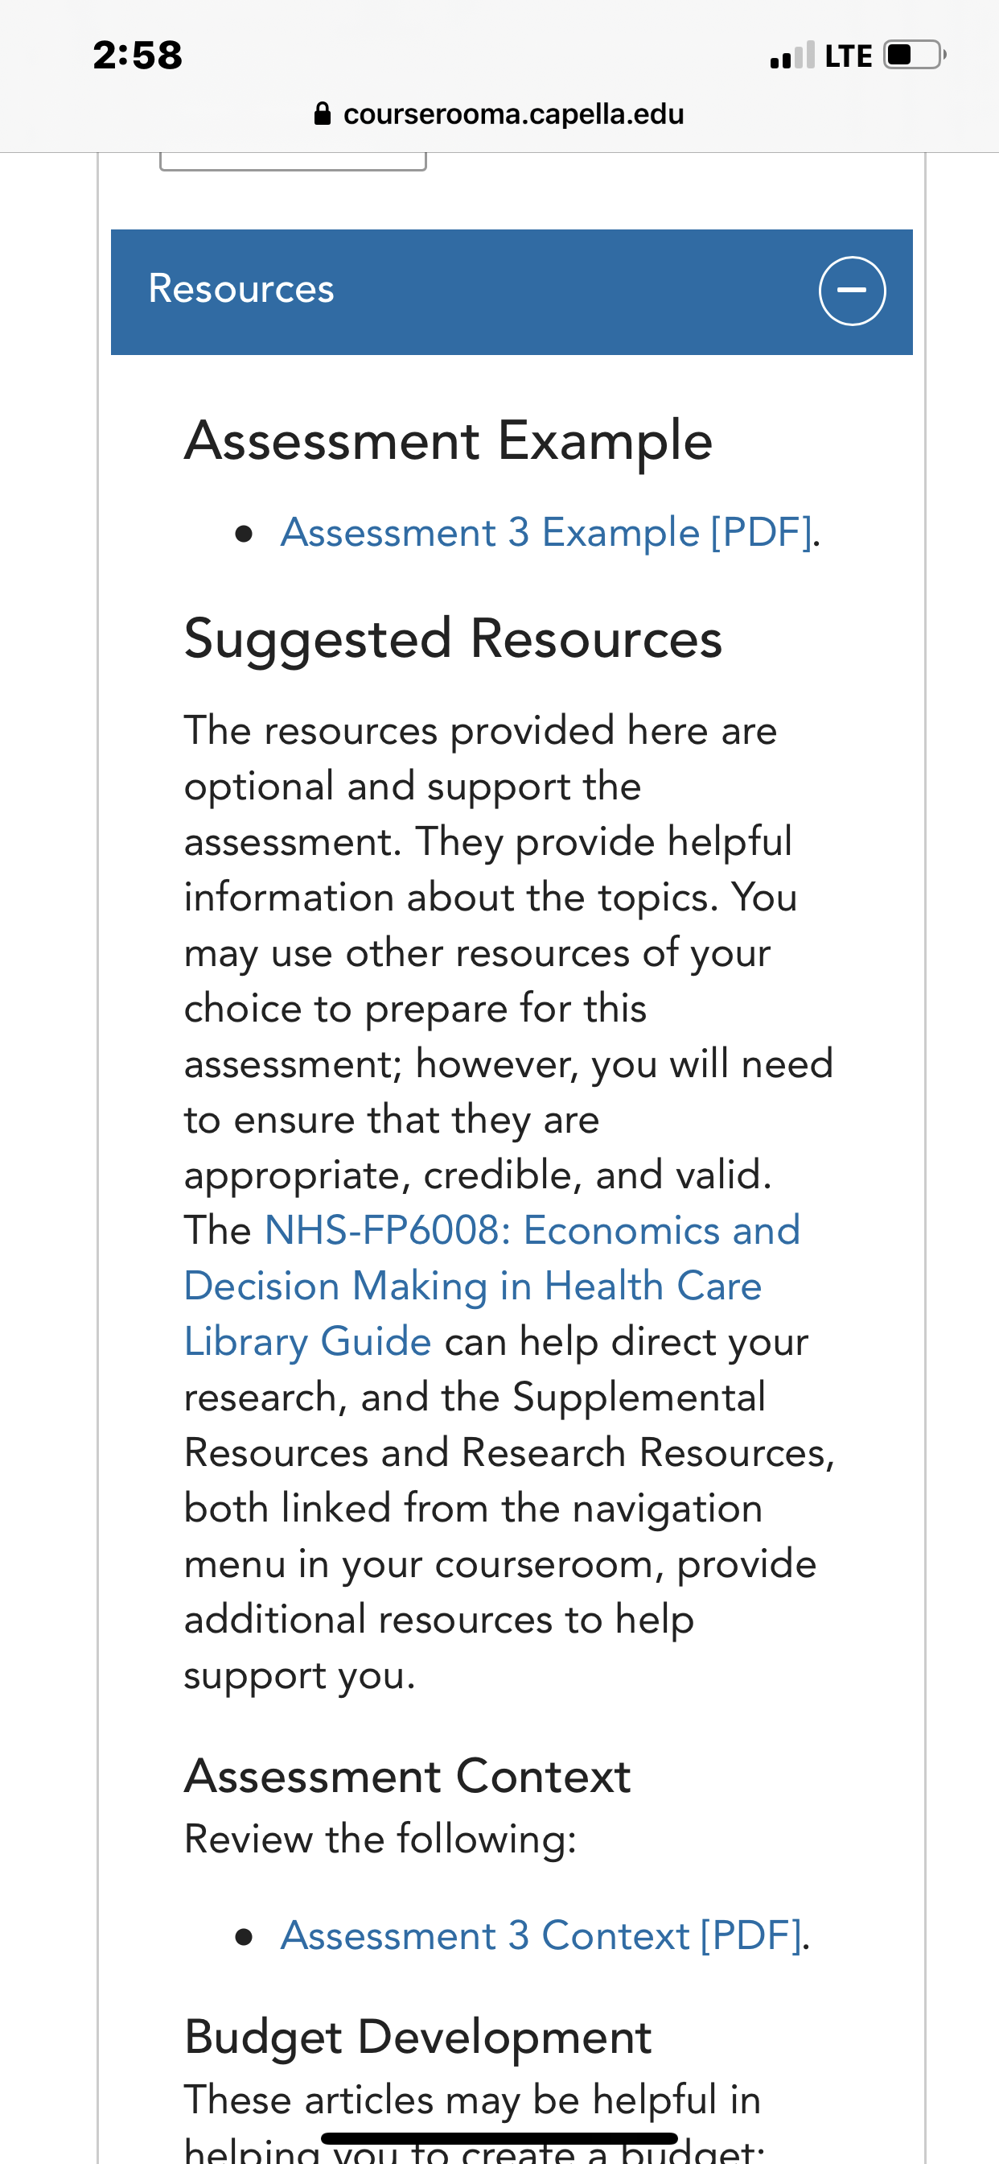Tap the lock icon in address bar
999x2164 pixels.
pyautogui.click(x=323, y=114)
